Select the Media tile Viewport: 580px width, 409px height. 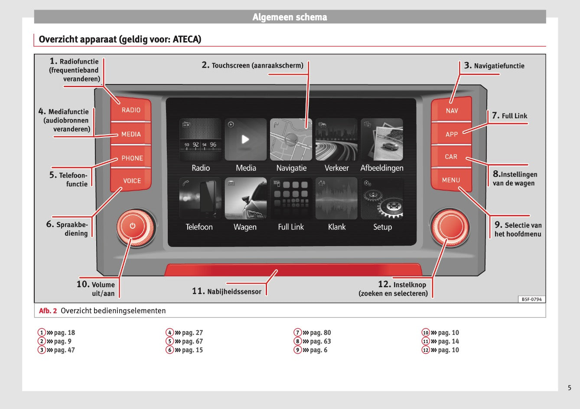(245, 139)
